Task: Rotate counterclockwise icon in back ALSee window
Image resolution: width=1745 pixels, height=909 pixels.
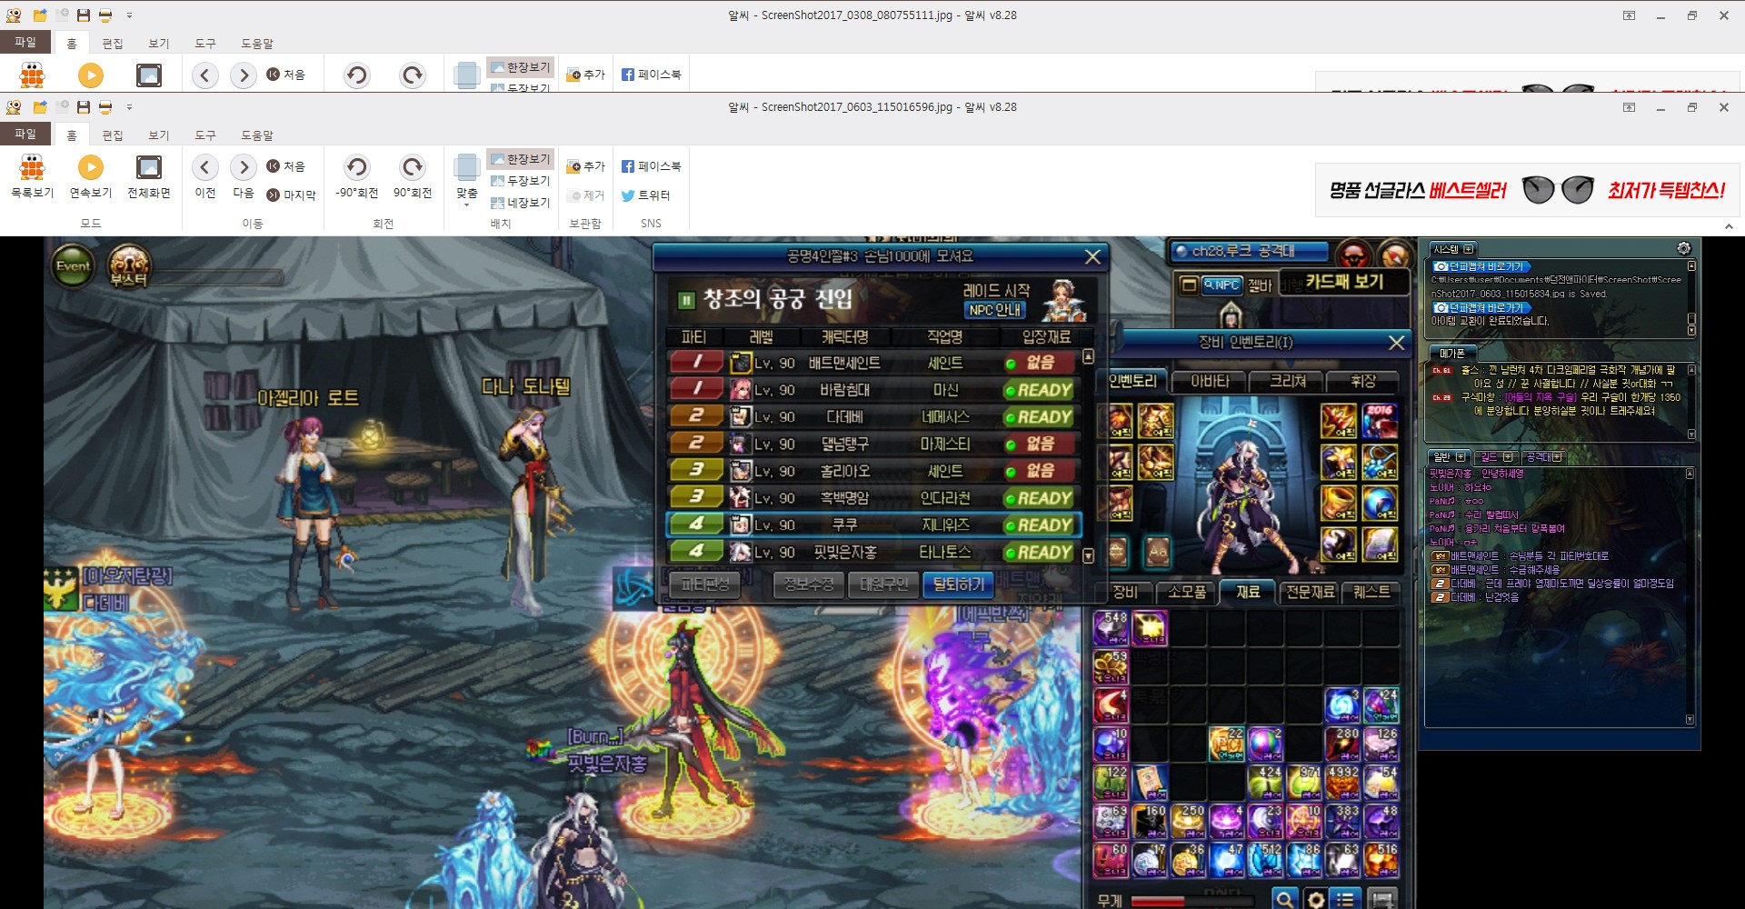Action: pos(356,75)
